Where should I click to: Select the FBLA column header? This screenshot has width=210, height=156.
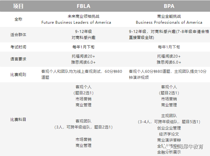pos(83,6)
